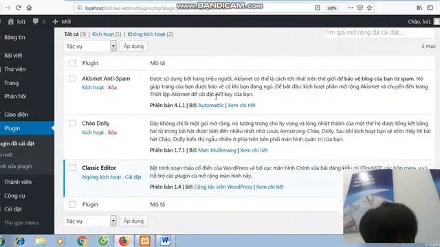Toggle the browser sidebar icon

point(430,8)
